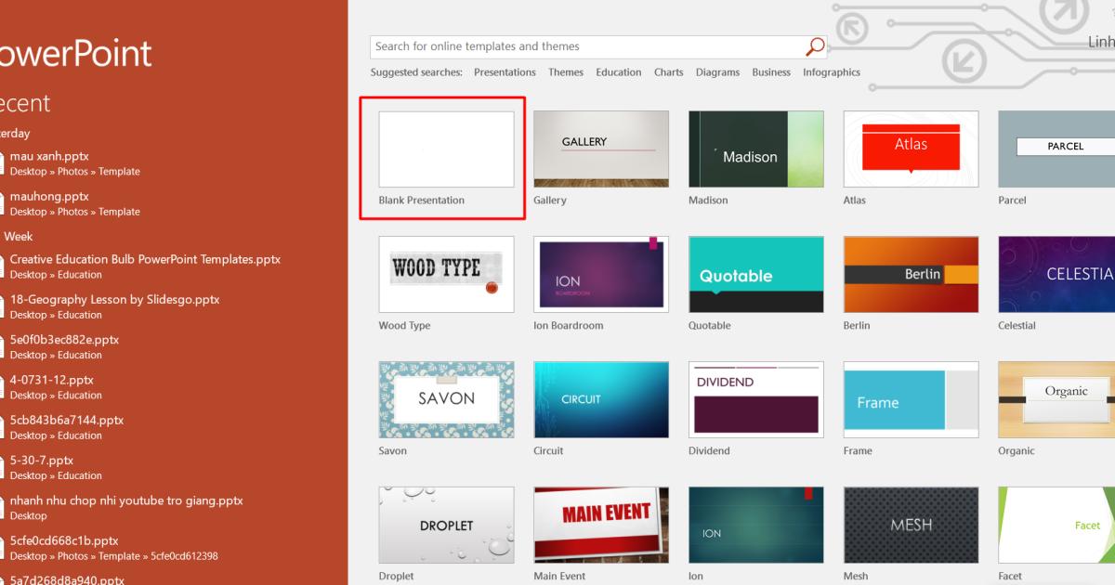
Task: Choose the Atlas theme
Action: pyautogui.click(x=911, y=149)
